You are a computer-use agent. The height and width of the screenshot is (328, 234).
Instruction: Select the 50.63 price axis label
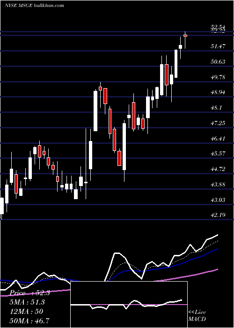[x=218, y=62]
